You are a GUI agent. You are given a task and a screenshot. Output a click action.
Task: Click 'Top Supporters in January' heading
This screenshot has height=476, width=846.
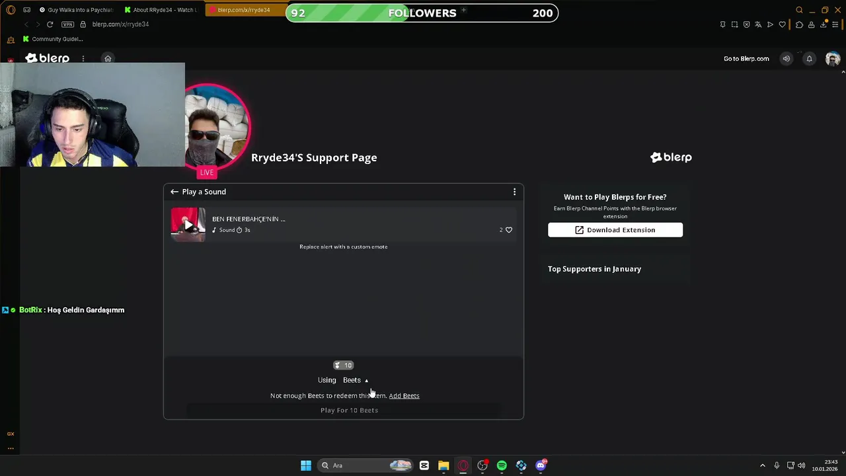(594, 269)
